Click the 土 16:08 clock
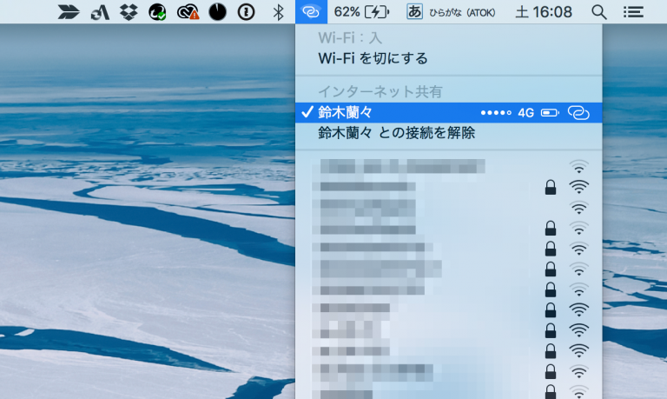This screenshot has height=399, width=667. tap(544, 12)
